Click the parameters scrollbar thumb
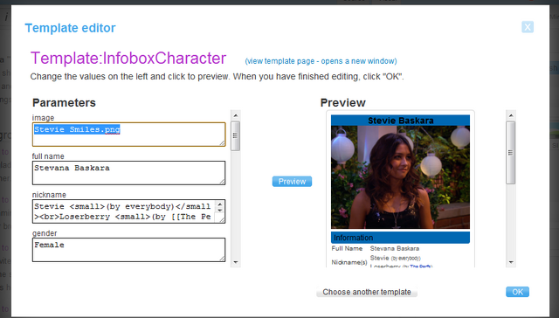 235,135
